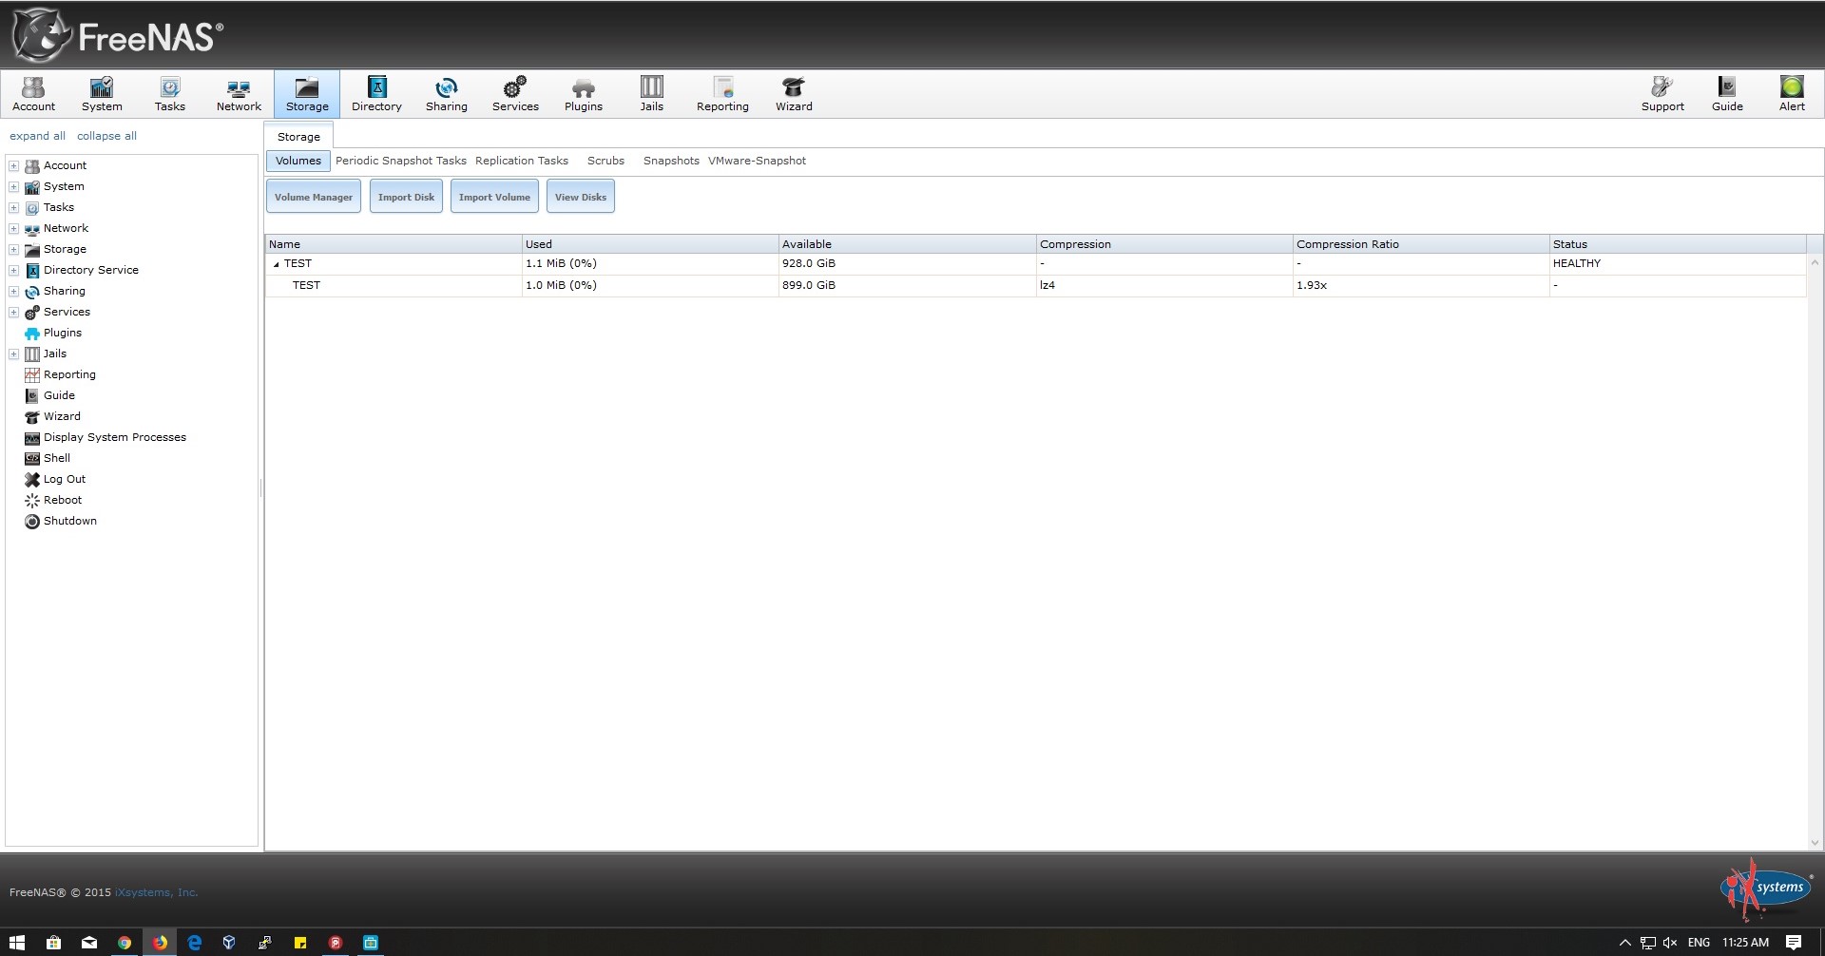Switch to Periodic Snapshot Tasks tab
Viewport: 1825px width, 956px height.
click(x=401, y=161)
